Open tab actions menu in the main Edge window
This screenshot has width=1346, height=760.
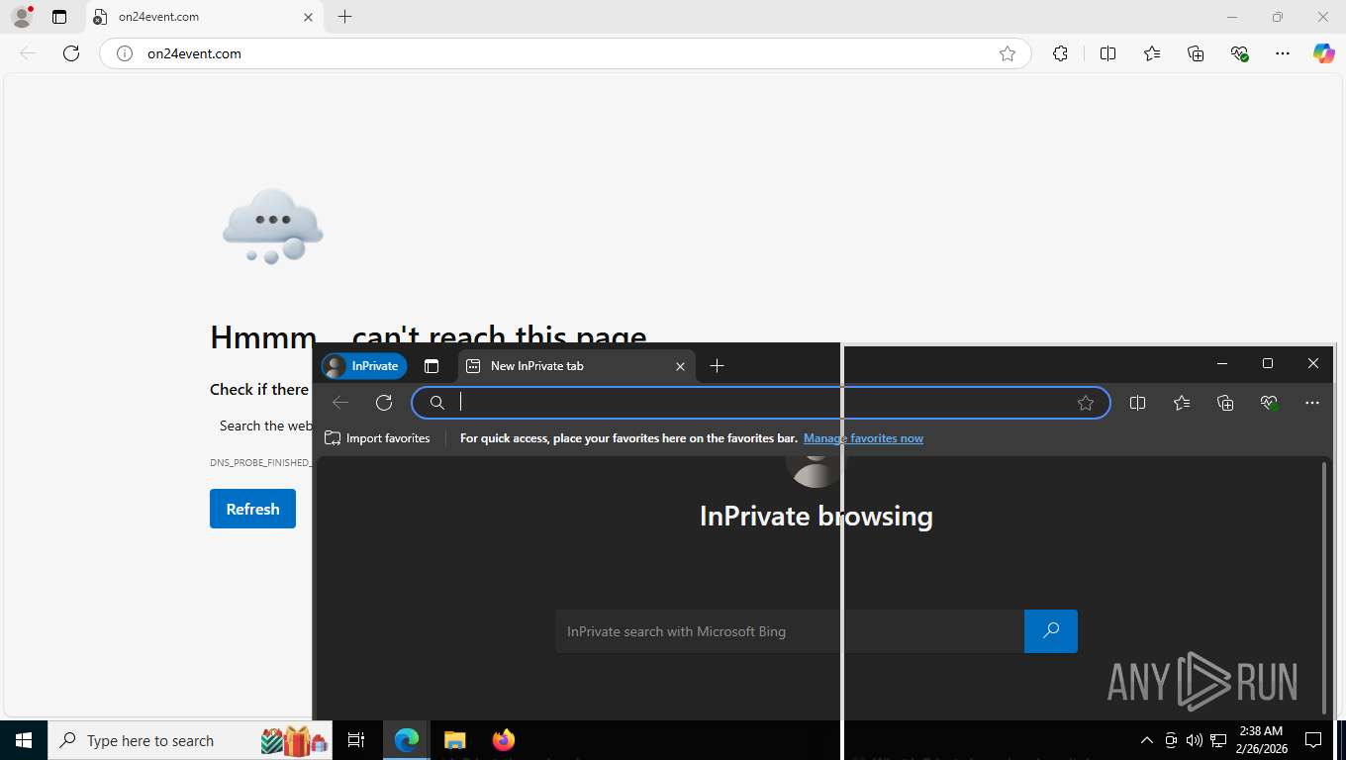59,17
